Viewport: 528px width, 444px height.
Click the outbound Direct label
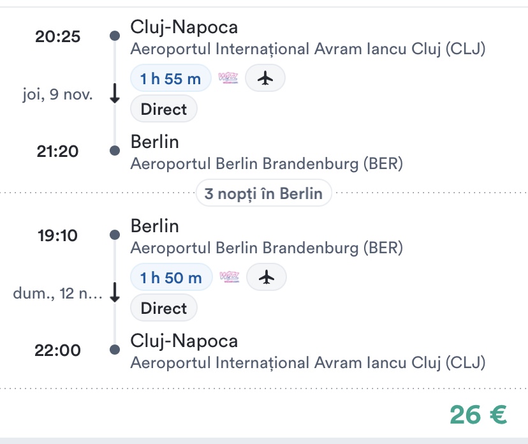(164, 109)
